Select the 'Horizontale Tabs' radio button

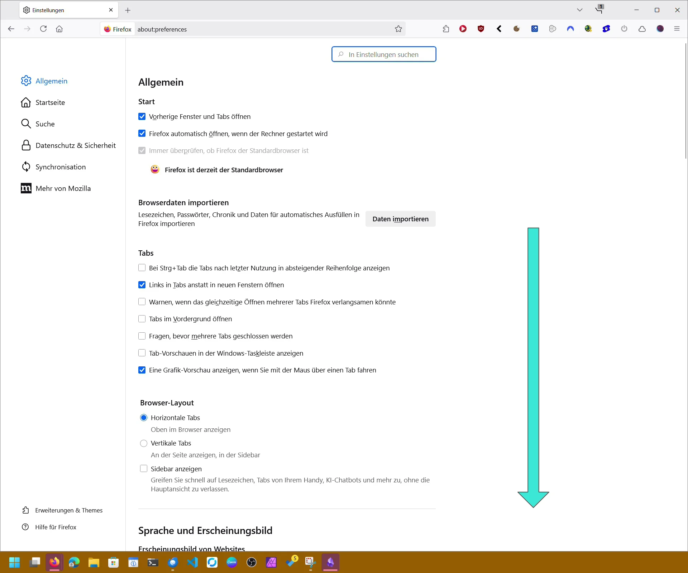point(144,418)
